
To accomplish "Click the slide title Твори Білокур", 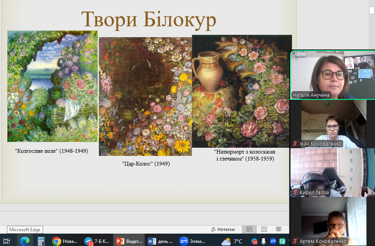I will point(149,20).
